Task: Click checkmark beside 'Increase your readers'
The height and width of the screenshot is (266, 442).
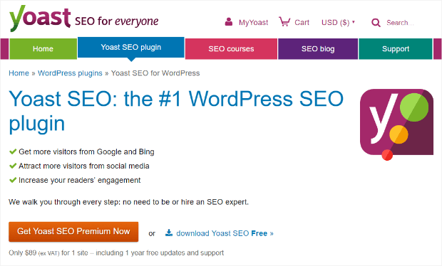Action: tap(13, 180)
